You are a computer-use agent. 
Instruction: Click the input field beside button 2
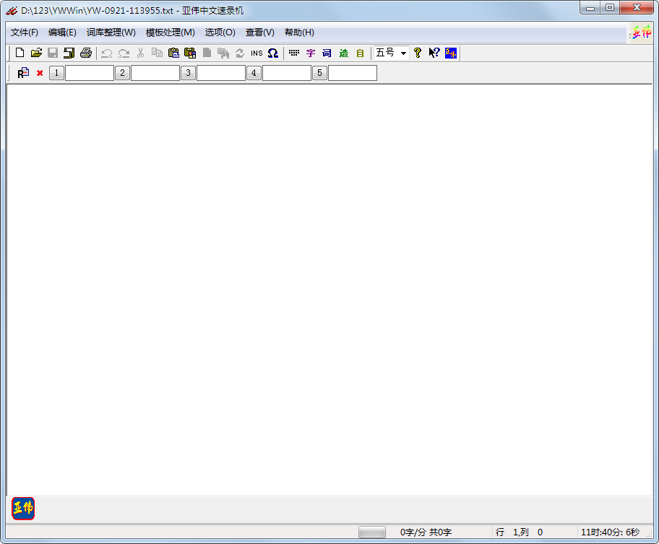click(155, 73)
